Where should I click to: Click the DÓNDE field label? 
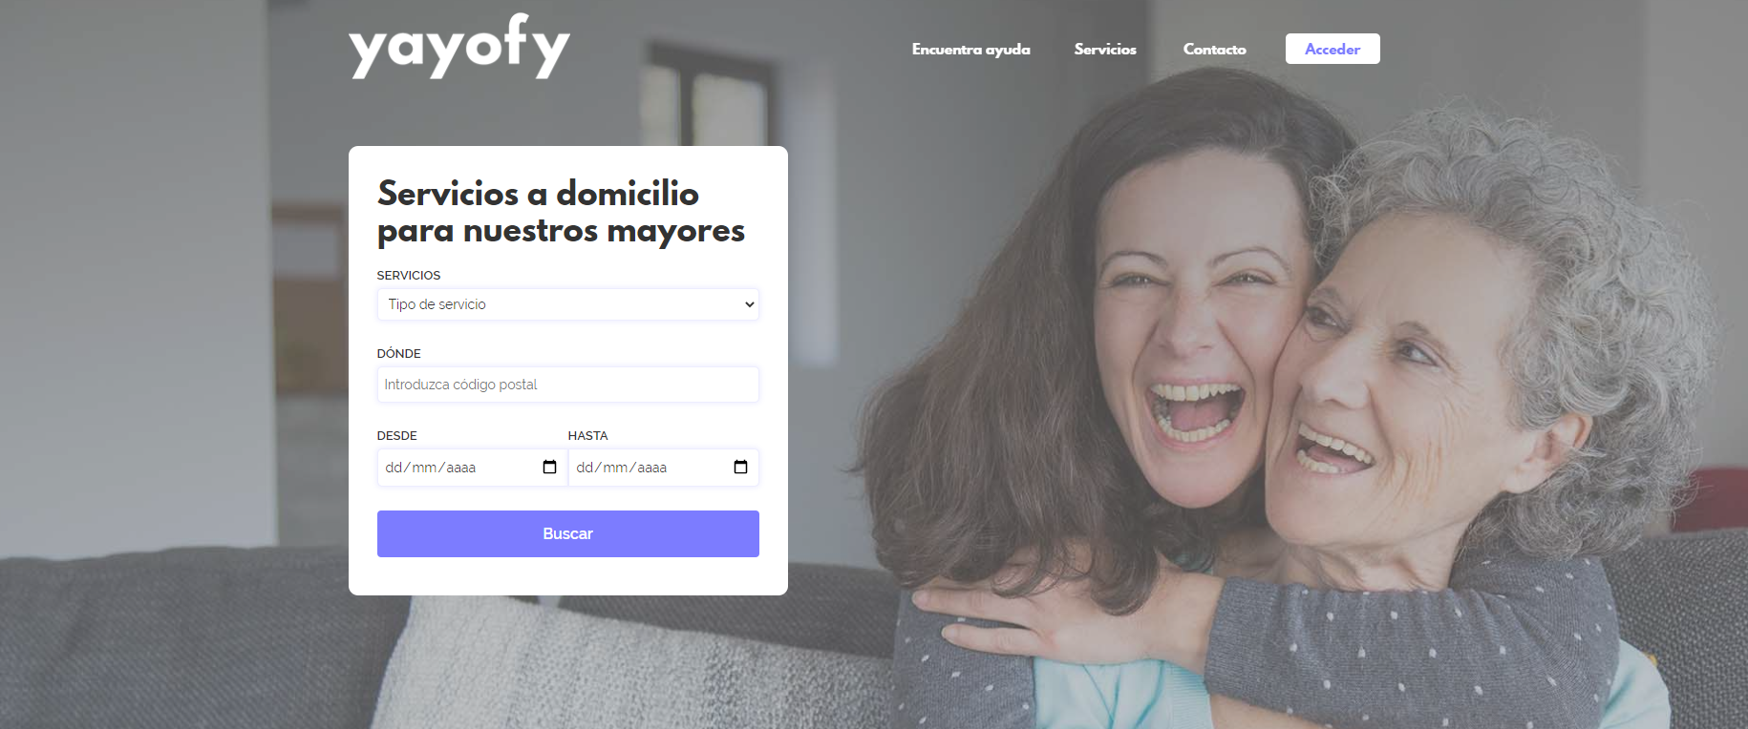(x=399, y=353)
